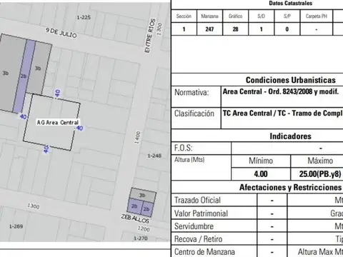Screen dimensions: 343x257
Task: Select 'Area Central - Ord. 8243/2008 y modif.' text
Action: tap(281, 91)
